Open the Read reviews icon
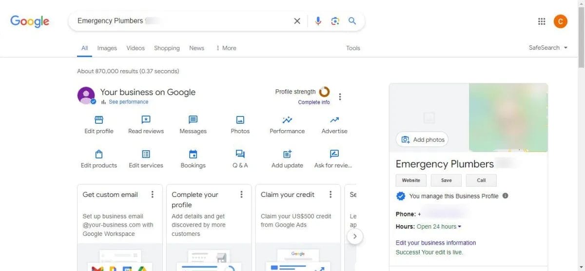The width and height of the screenshot is (585, 271). 146,120
